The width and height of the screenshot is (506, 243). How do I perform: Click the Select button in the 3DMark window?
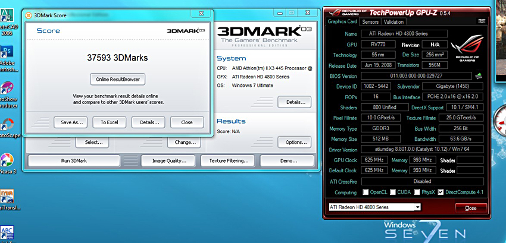[x=92, y=142]
